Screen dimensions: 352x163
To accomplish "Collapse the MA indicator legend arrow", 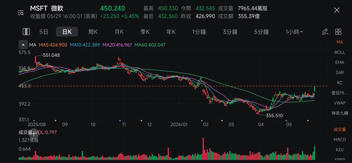I will pyautogui.click(x=23, y=45).
